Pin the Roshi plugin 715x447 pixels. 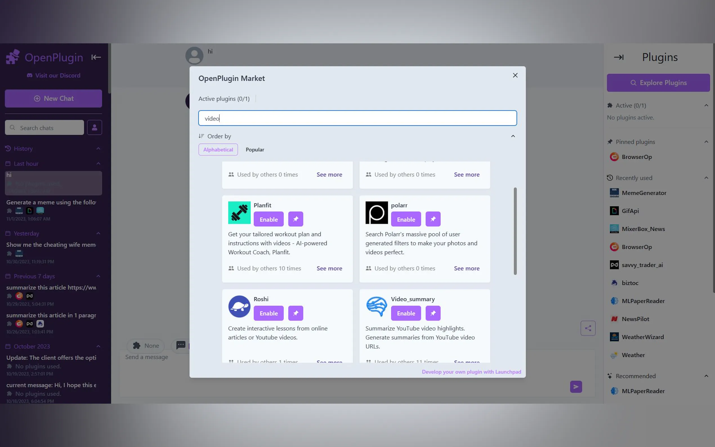pos(295,313)
